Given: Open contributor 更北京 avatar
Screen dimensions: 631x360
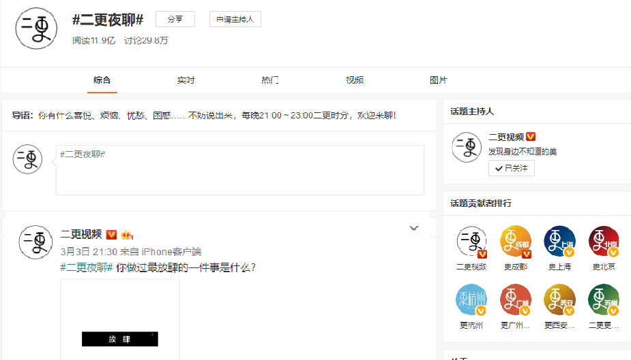Looking at the screenshot, I should pos(604,241).
